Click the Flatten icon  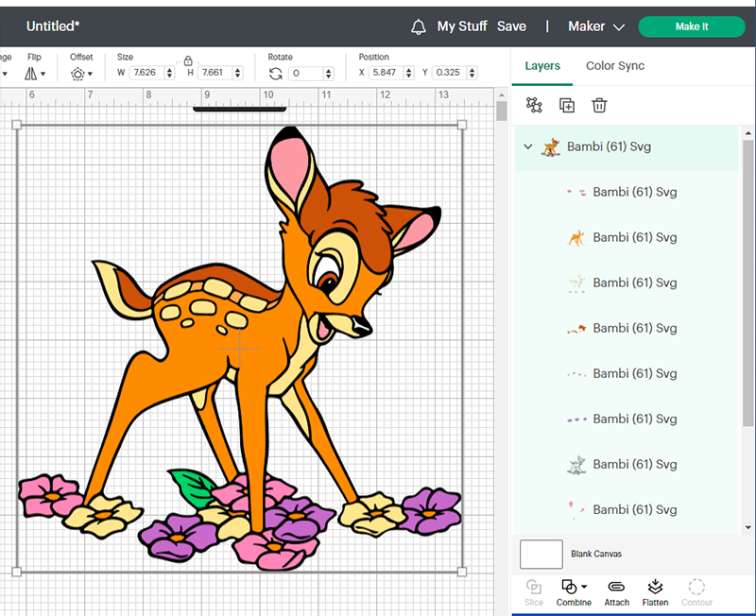[655, 592]
